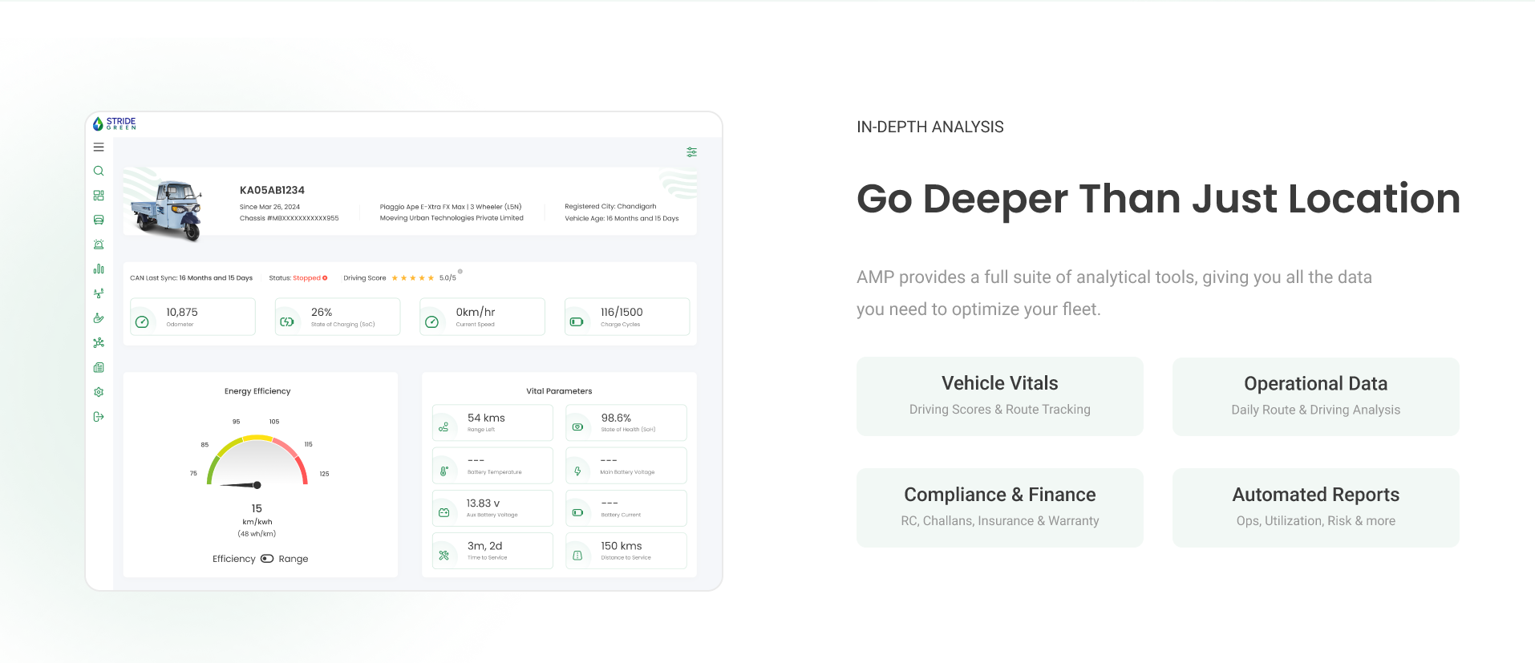Click the info dot next to the Driving Score
Screen dimensions: 1535x663
pyautogui.click(x=460, y=272)
